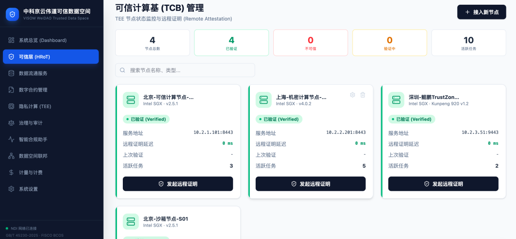Go to 计量与计费 section
This screenshot has height=239, width=516.
click(x=51, y=172)
